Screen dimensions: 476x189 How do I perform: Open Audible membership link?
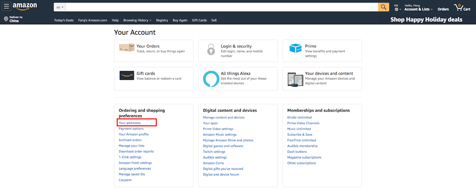[302, 146]
